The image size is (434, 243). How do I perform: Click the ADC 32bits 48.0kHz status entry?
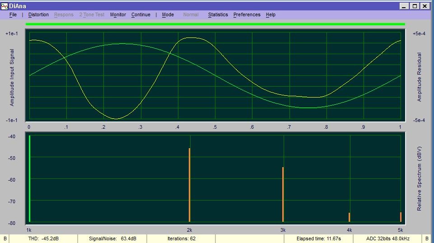click(387, 238)
